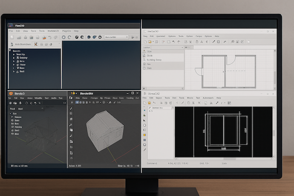Open the dropdown arrow beside UserStaCAD folder icon

click(153, 42)
